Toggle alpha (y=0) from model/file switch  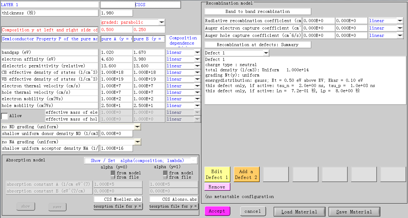[x=113, y=175]
